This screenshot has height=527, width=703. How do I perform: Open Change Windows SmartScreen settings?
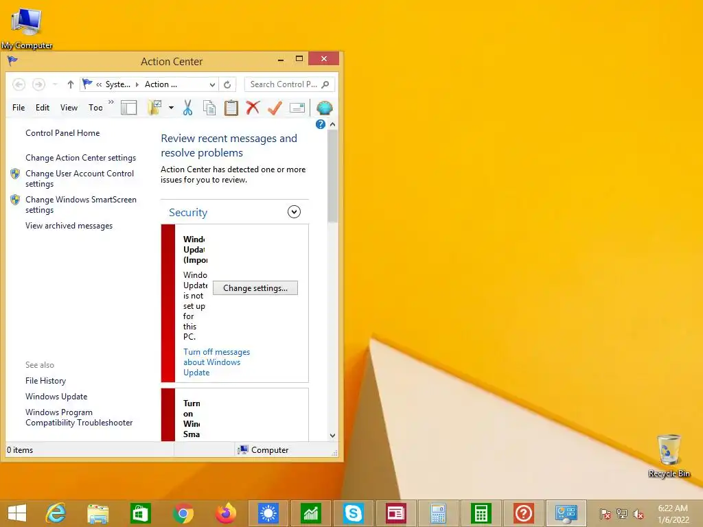click(81, 204)
